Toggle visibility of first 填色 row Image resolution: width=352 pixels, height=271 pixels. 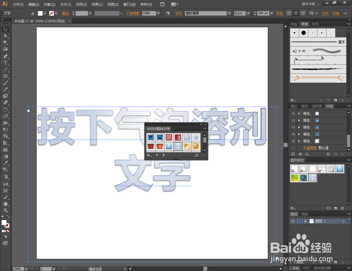click(293, 113)
